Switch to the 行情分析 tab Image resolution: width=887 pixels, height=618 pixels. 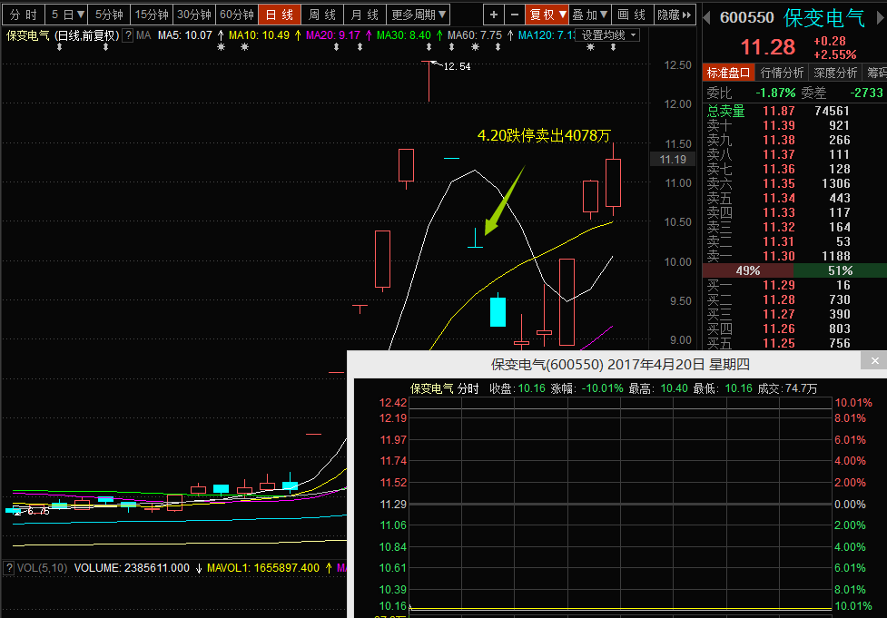(x=782, y=73)
